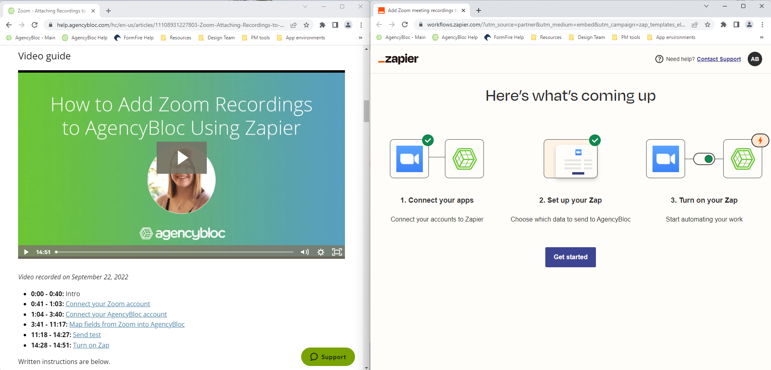Go forward in the AgencyBloc help window
The height and width of the screenshot is (370, 771).
pos(22,25)
